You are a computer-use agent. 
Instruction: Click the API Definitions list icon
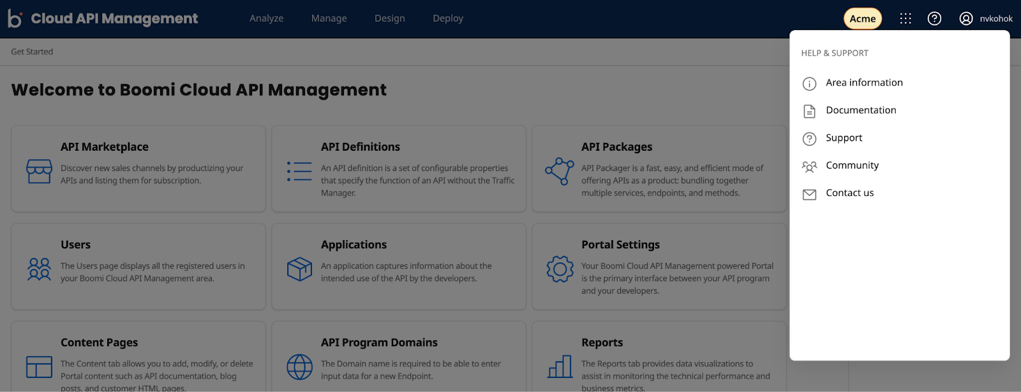tap(299, 171)
